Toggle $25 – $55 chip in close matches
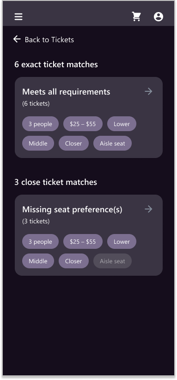The image size is (177, 380). pyautogui.click(x=83, y=241)
